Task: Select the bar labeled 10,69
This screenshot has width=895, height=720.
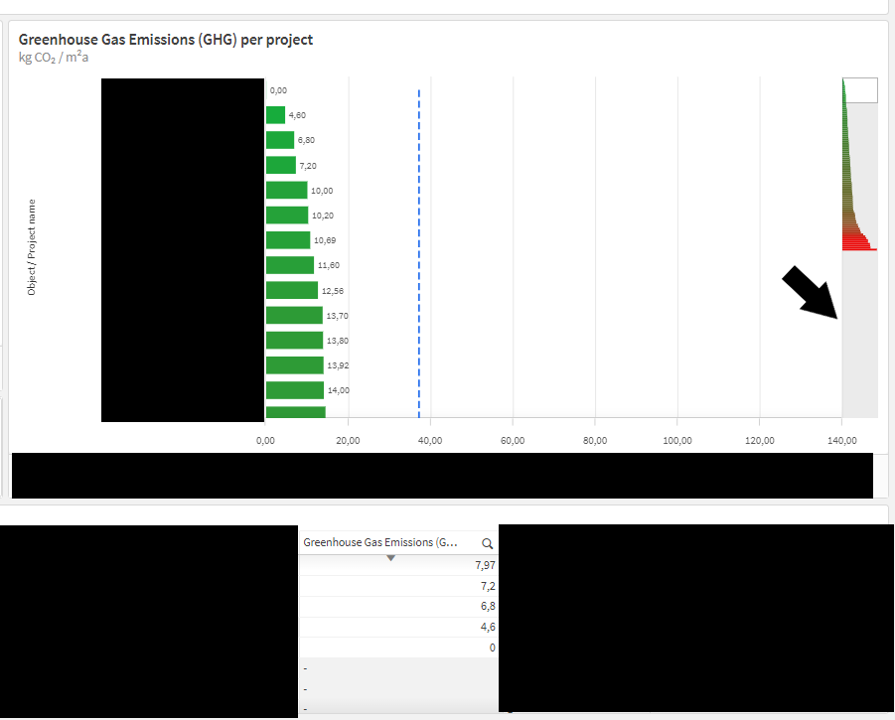Action: [x=288, y=240]
